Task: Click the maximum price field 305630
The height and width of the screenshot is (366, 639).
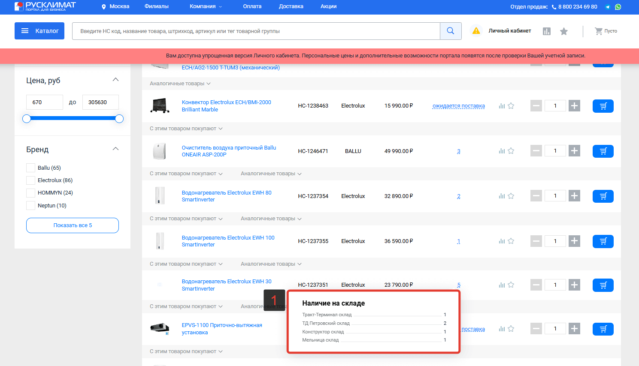Action: [x=100, y=102]
